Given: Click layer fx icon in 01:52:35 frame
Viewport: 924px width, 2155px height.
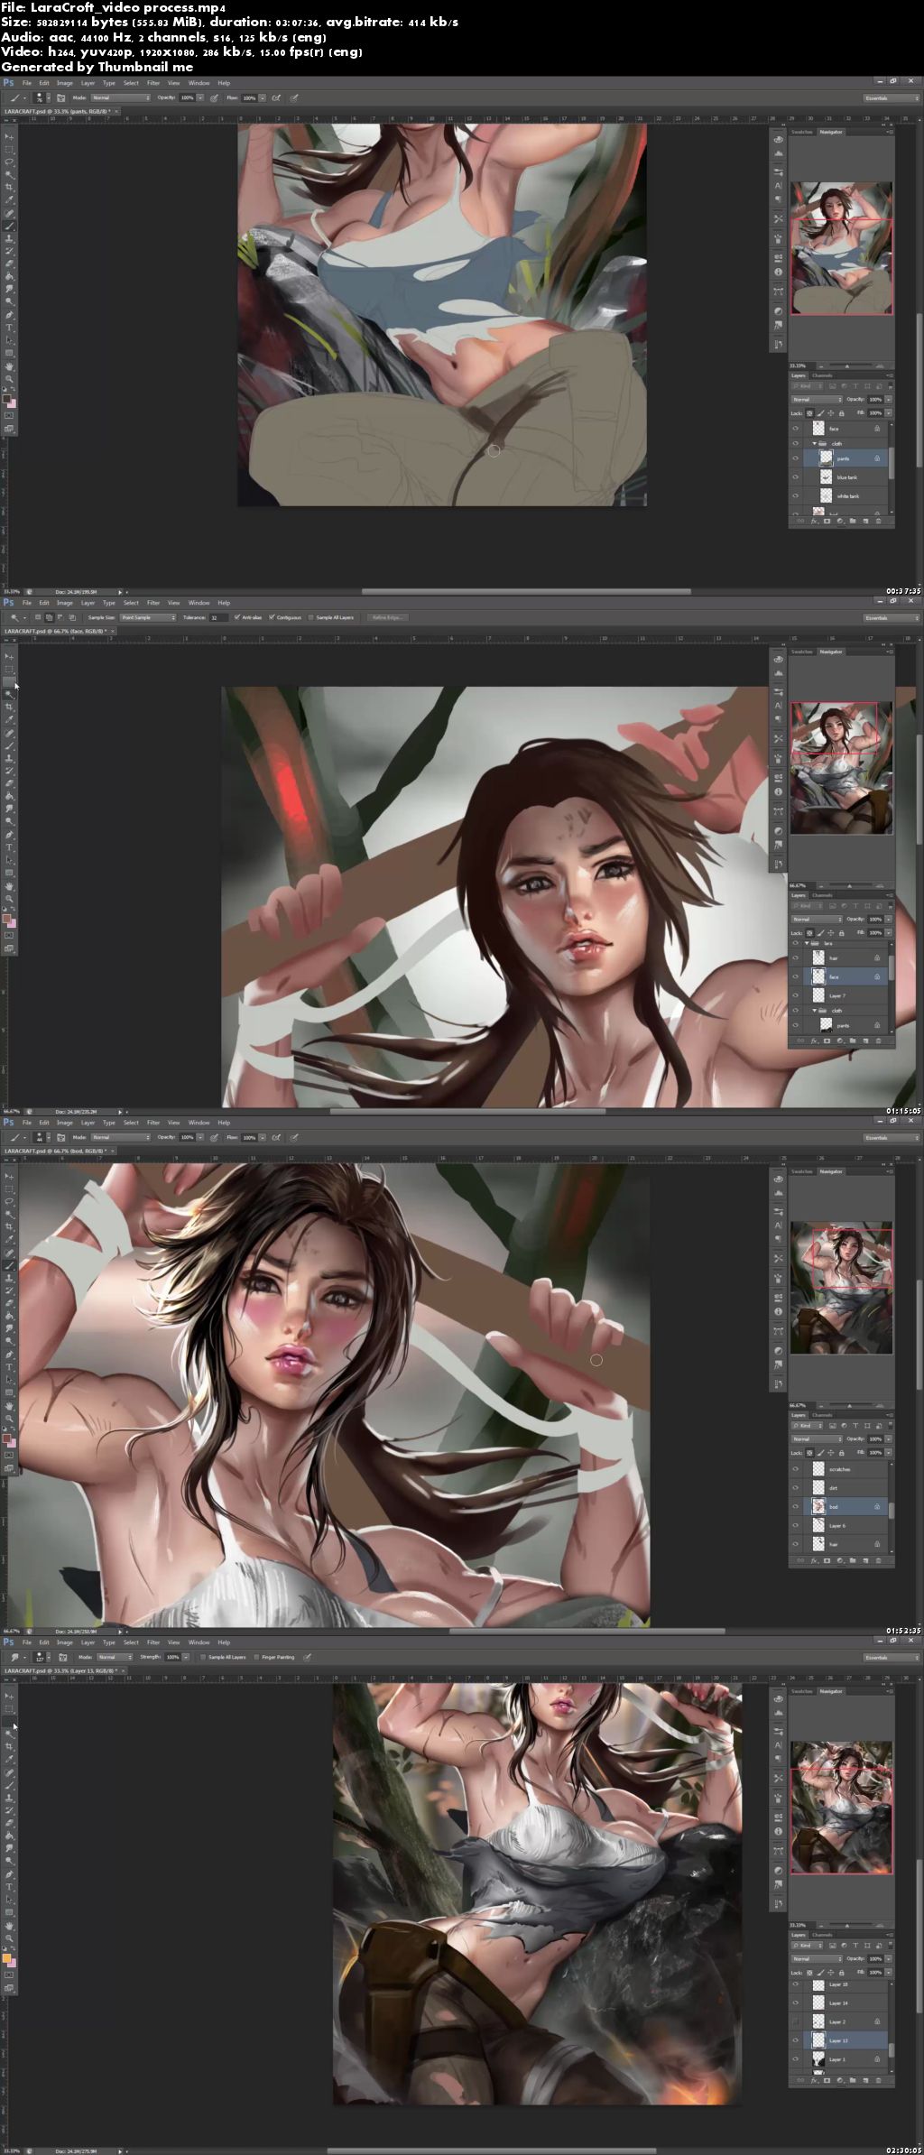Looking at the screenshot, I should (814, 1560).
